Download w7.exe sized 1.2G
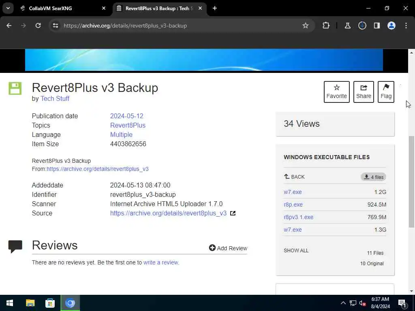Viewport: 415px width, 311px height. tap(293, 192)
